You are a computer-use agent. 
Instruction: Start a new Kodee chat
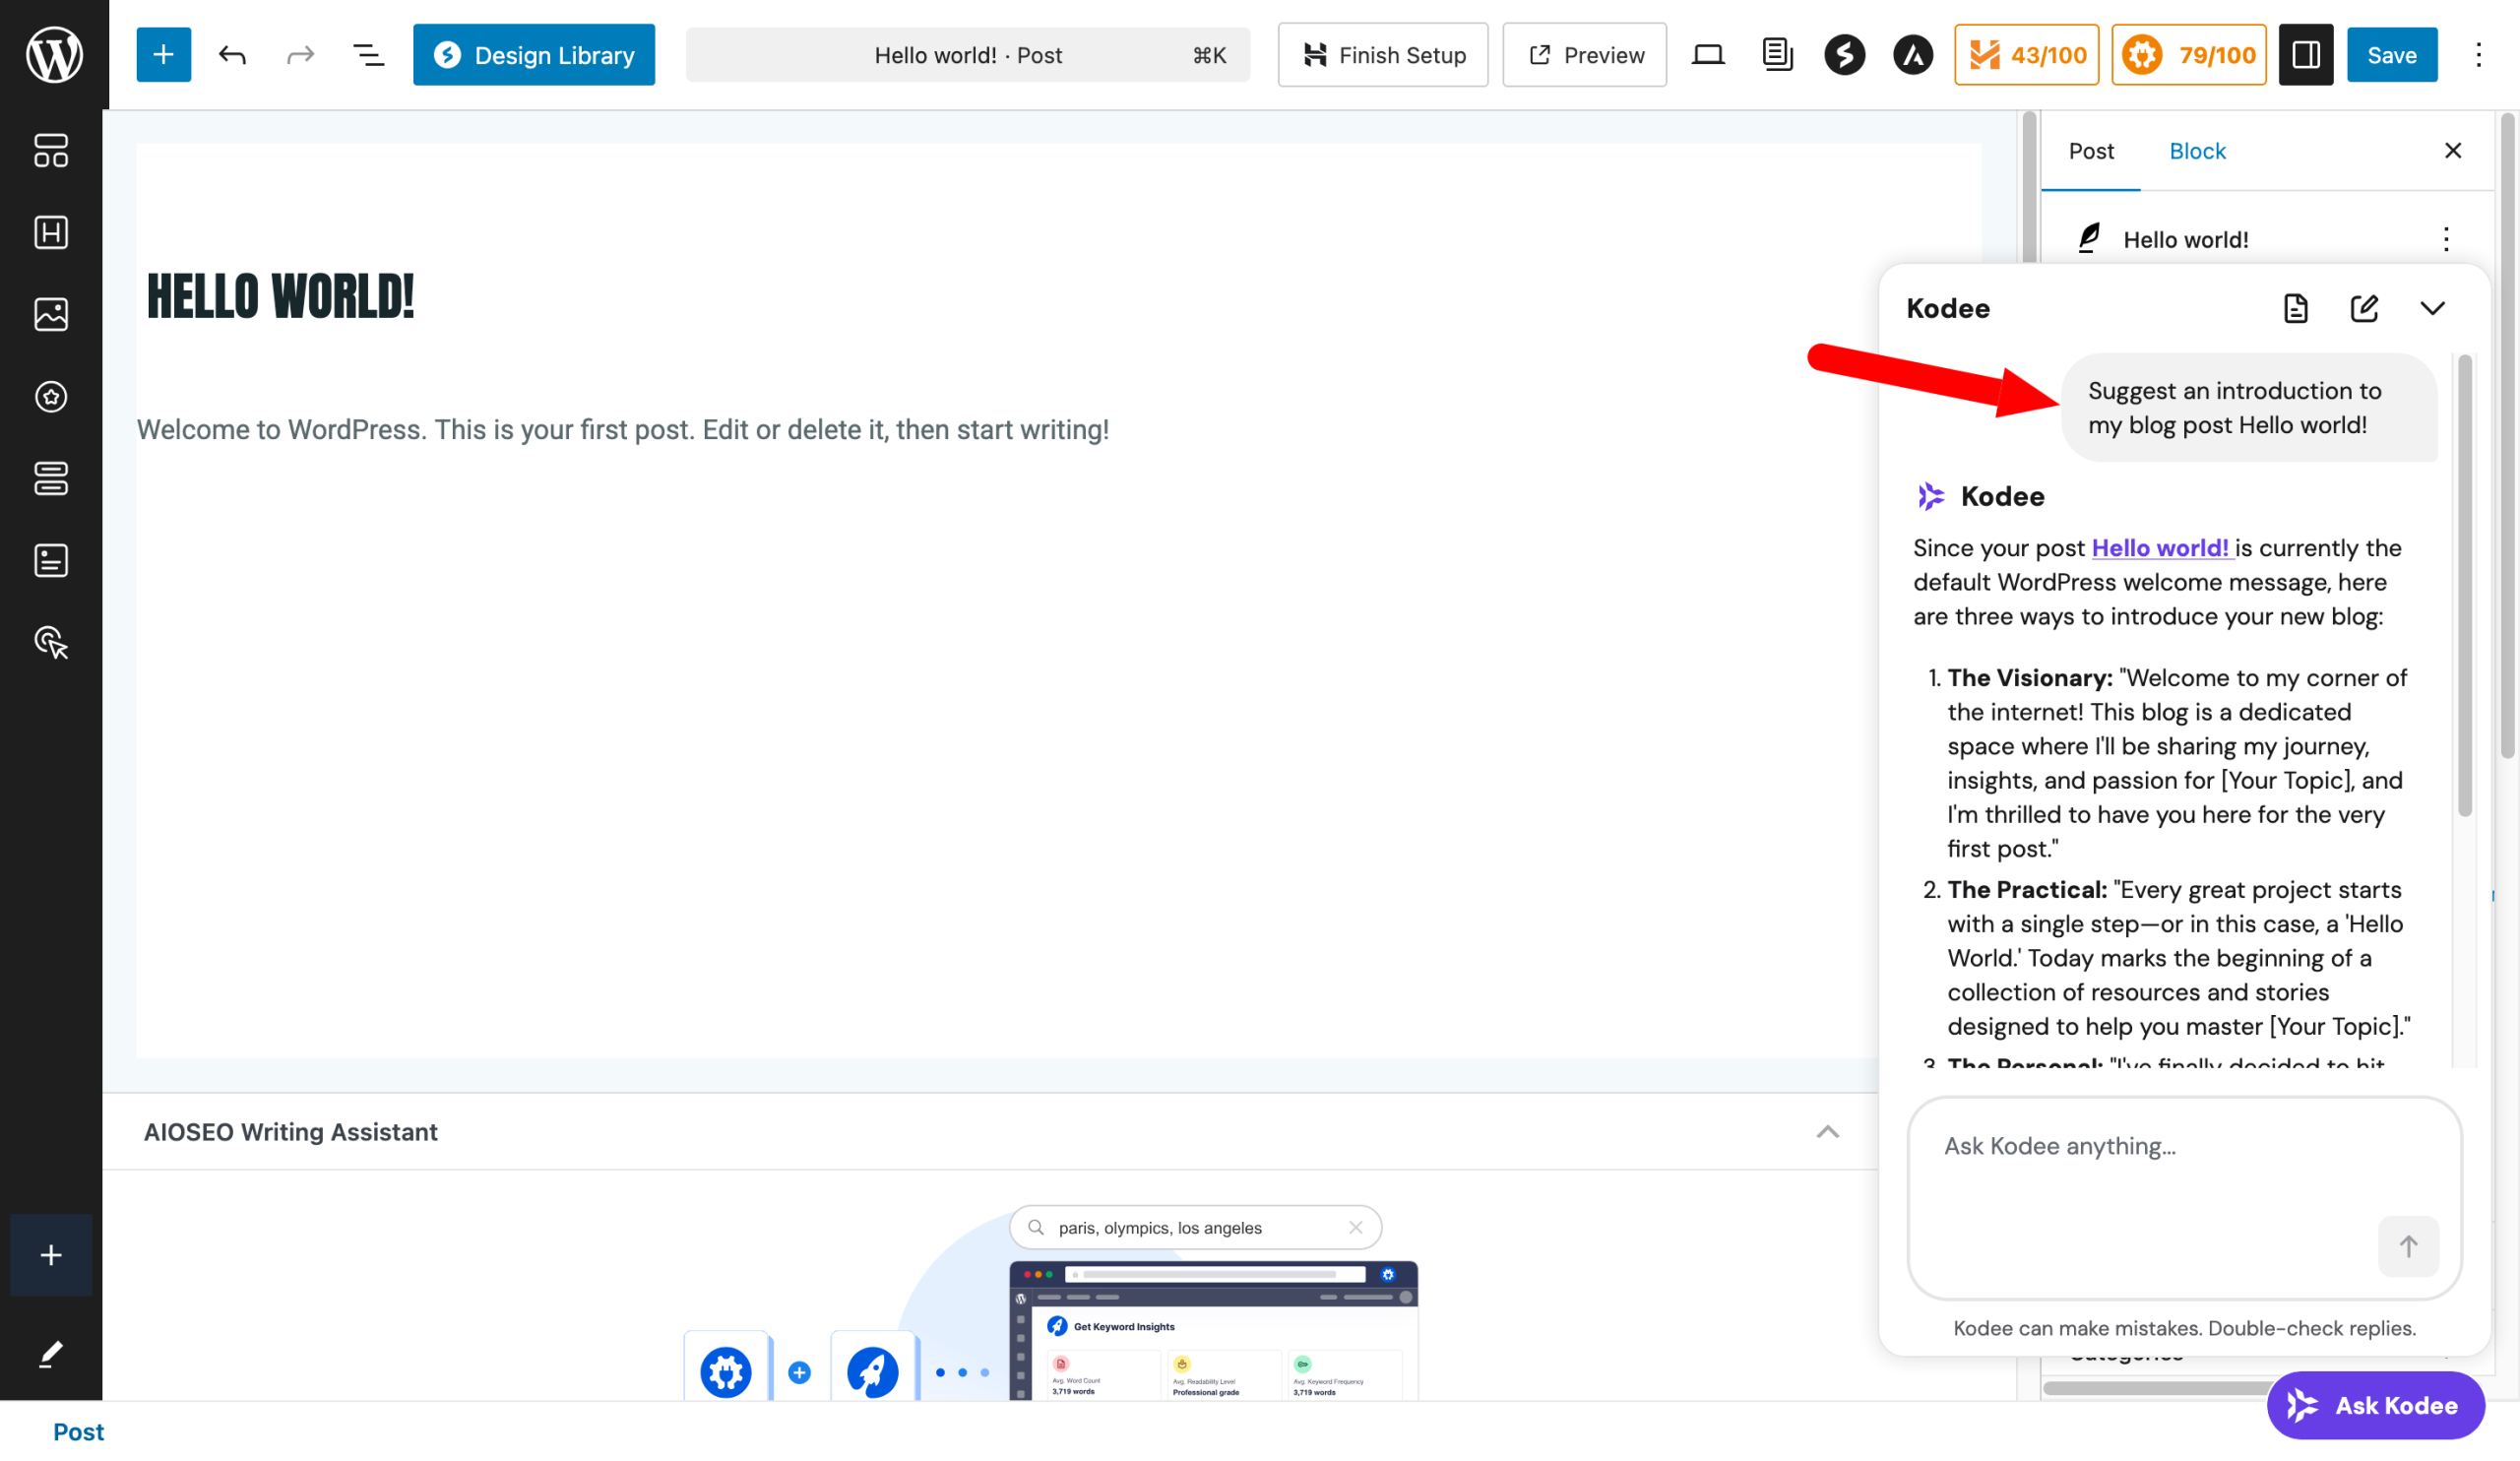tap(2364, 308)
